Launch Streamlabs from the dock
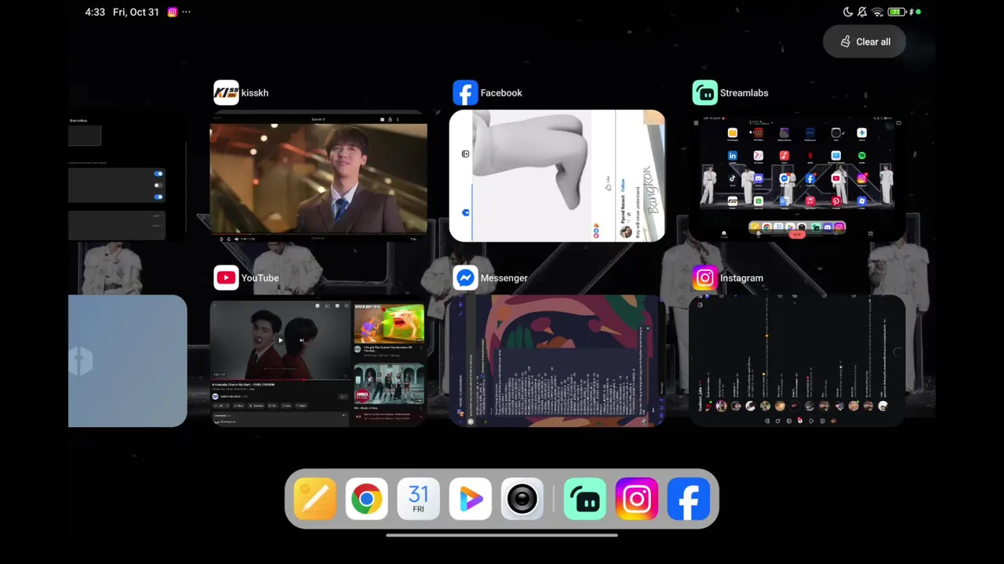The width and height of the screenshot is (1004, 564). [585, 499]
